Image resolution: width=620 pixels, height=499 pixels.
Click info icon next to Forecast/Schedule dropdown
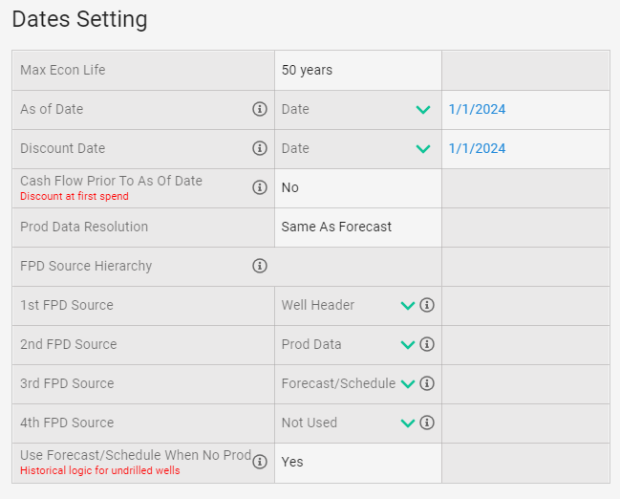[x=427, y=383]
